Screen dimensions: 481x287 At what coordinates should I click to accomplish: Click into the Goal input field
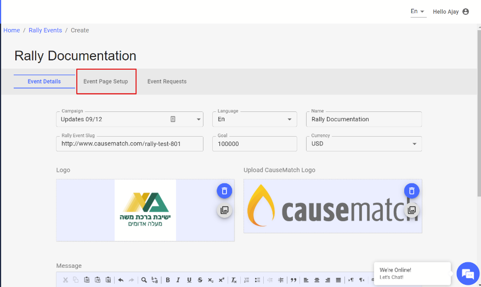(254, 144)
